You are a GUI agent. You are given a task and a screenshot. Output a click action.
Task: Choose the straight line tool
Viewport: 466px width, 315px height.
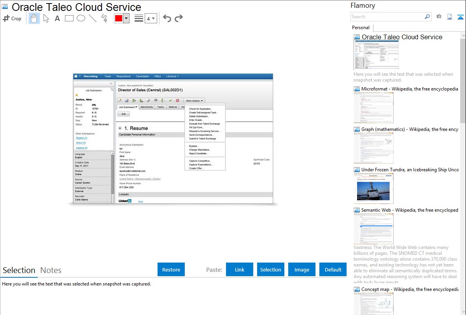coord(93,18)
